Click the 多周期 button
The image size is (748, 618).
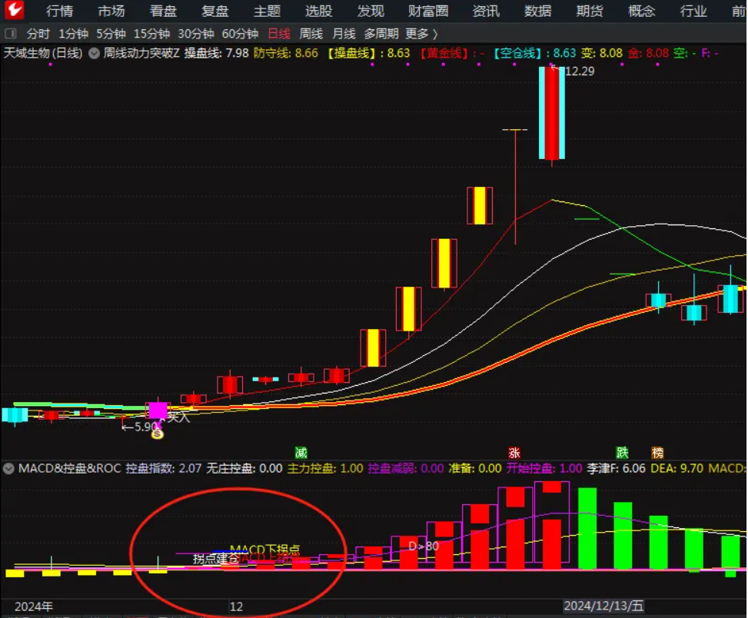click(x=381, y=34)
